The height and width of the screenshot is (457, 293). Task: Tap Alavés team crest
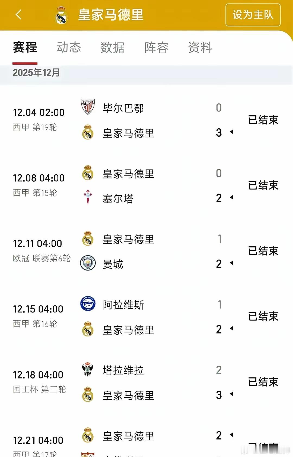pos(88,303)
